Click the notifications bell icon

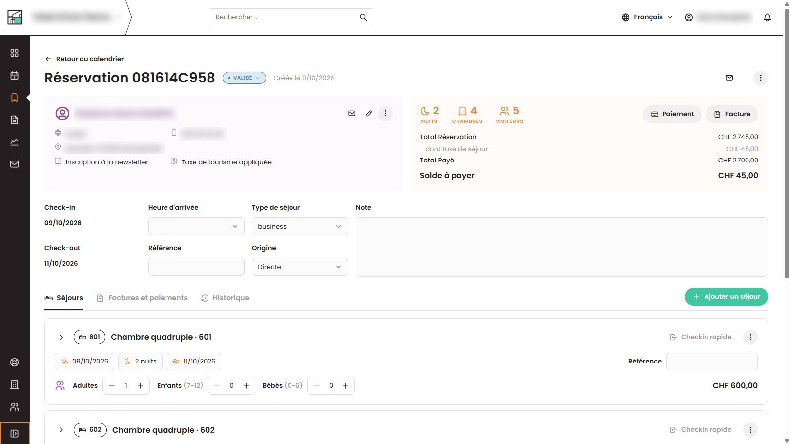point(767,17)
